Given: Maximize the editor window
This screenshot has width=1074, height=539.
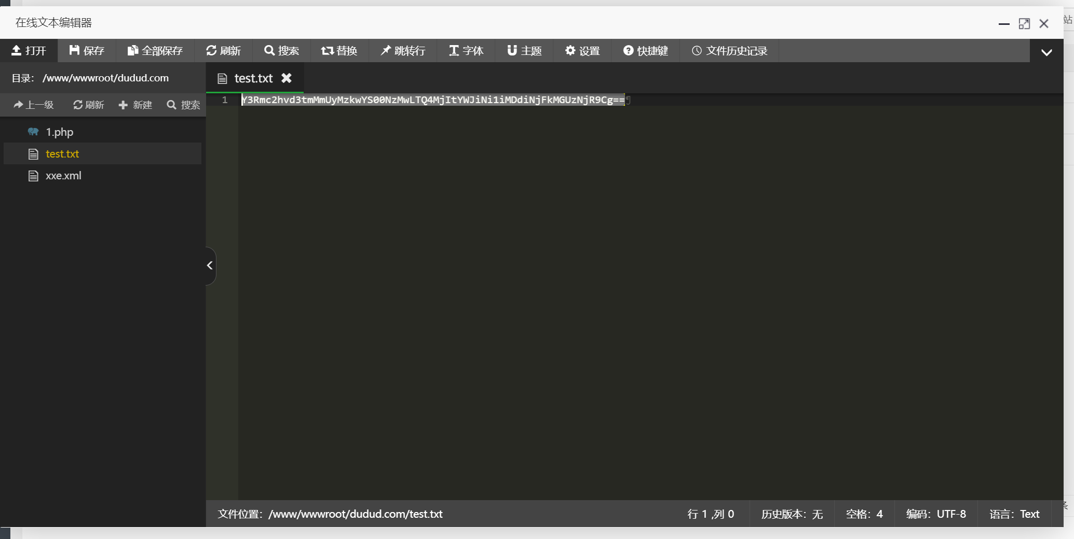Looking at the screenshot, I should 1024,24.
